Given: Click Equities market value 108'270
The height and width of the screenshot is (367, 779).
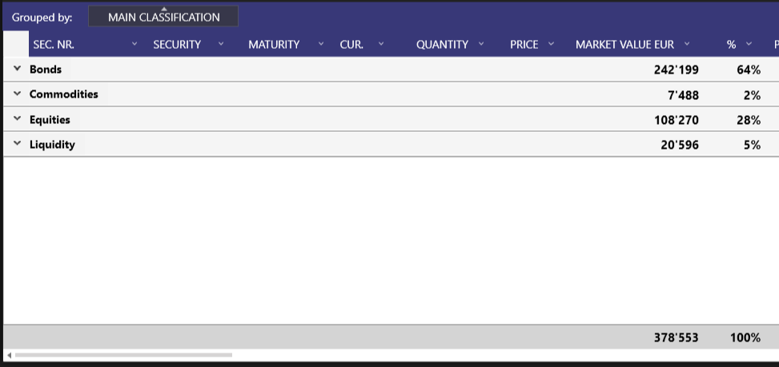Looking at the screenshot, I should click(x=677, y=120).
